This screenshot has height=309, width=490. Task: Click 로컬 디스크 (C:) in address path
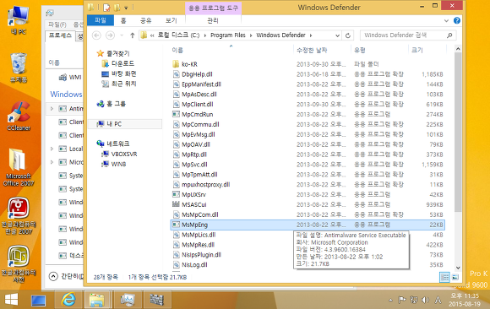(x=178, y=35)
